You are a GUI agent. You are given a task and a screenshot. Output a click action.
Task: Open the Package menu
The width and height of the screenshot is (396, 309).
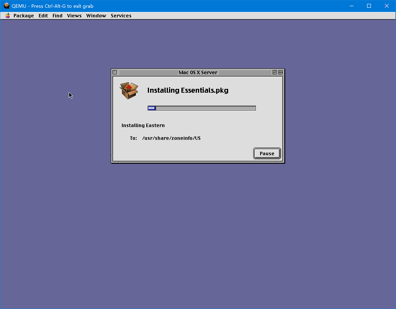tap(24, 16)
